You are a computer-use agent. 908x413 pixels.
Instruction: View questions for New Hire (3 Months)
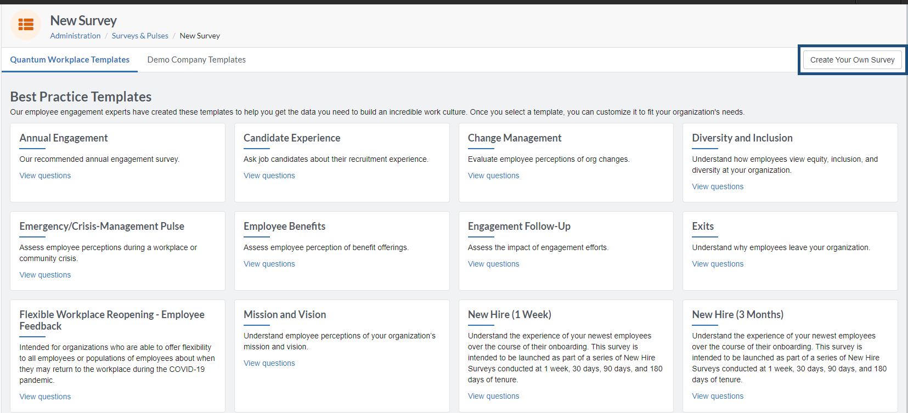tap(718, 396)
